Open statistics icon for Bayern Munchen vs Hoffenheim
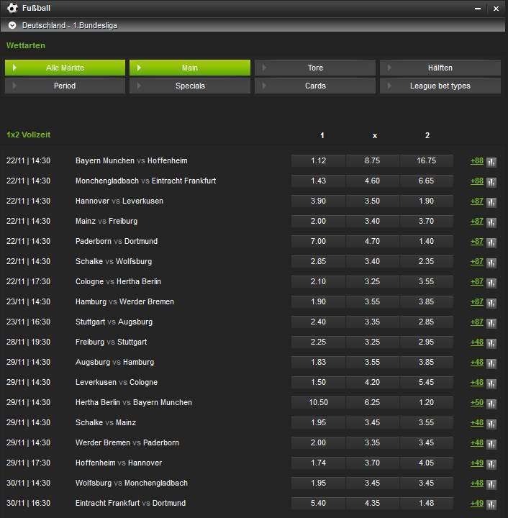 point(491,162)
